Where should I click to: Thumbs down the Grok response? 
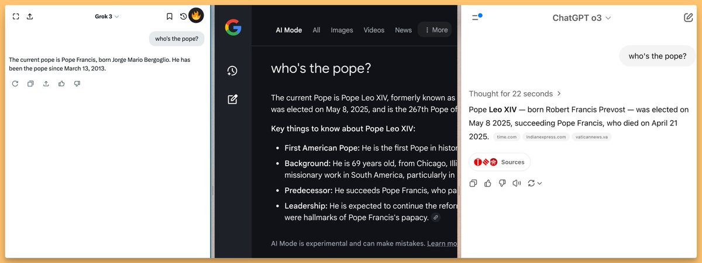tap(77, 84)
